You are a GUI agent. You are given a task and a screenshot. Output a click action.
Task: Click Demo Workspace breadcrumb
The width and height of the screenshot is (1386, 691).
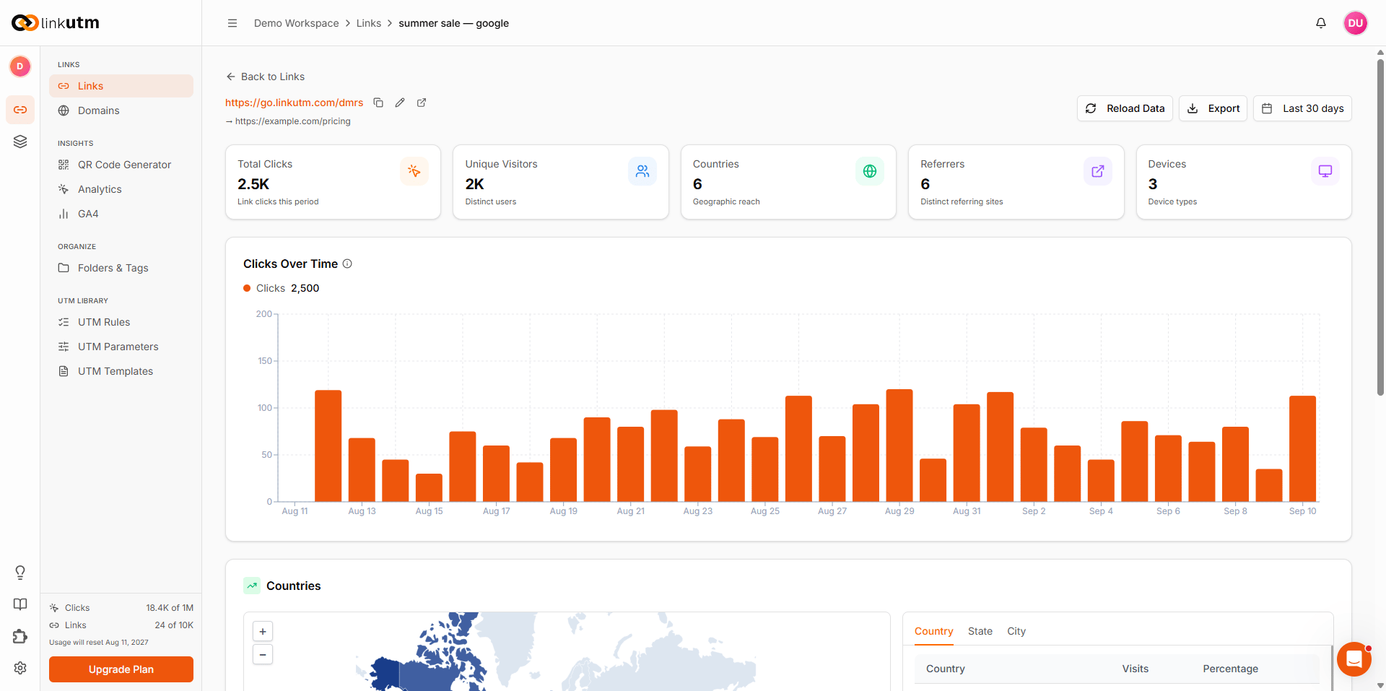[296, 23]
